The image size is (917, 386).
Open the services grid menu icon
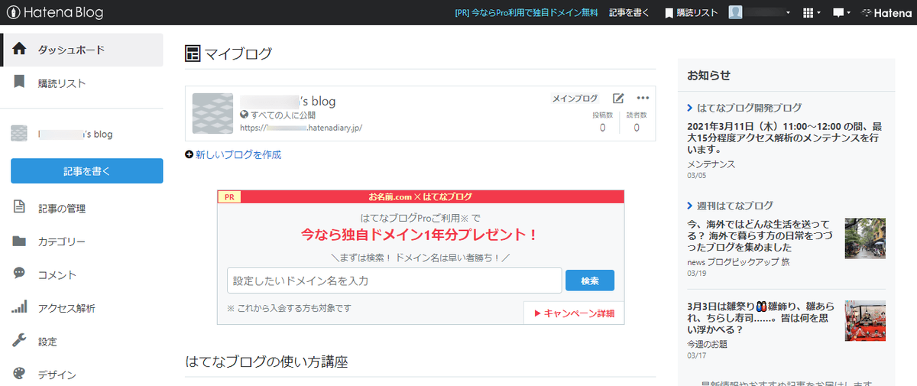[812, 13]
